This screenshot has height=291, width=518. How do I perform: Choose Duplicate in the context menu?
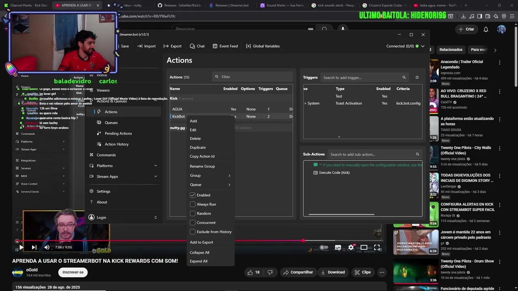(x=197, y=148)
